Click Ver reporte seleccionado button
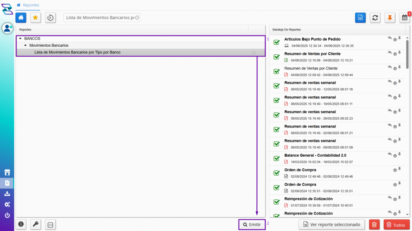This screenshot has height=231, width=412. tap(332, 224)
